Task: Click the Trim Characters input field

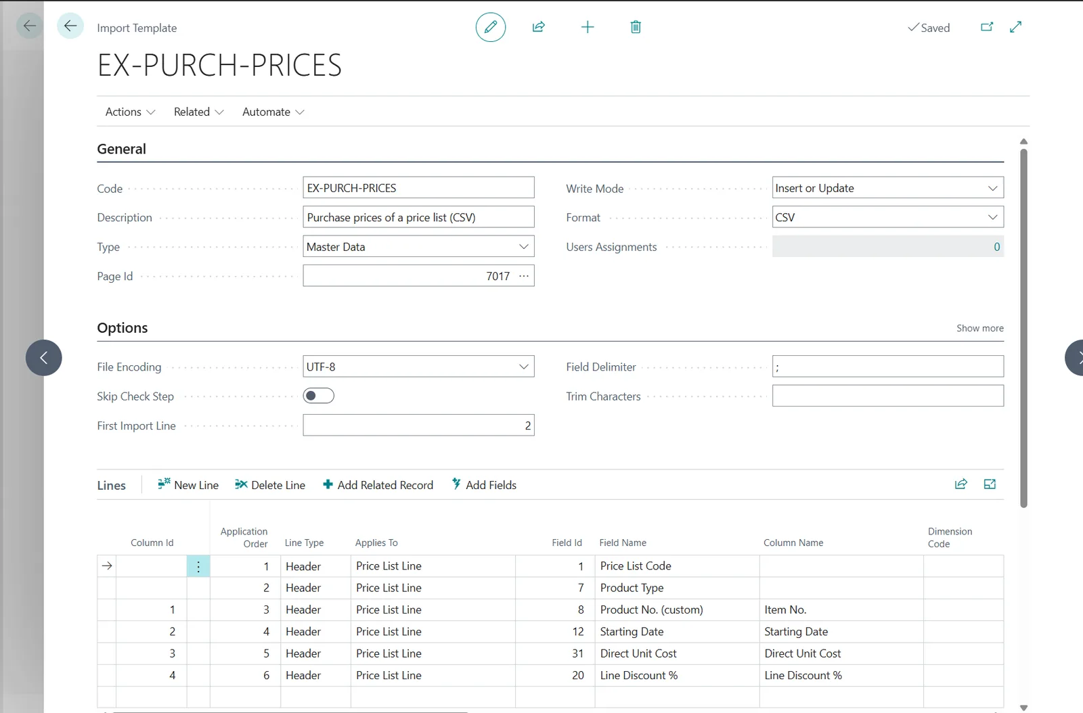Action: [x=888, y=396]
